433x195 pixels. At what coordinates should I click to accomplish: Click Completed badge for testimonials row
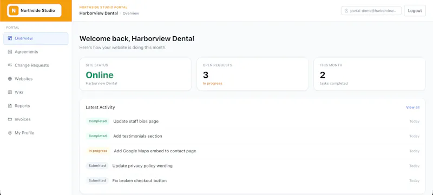pos(97,136)
